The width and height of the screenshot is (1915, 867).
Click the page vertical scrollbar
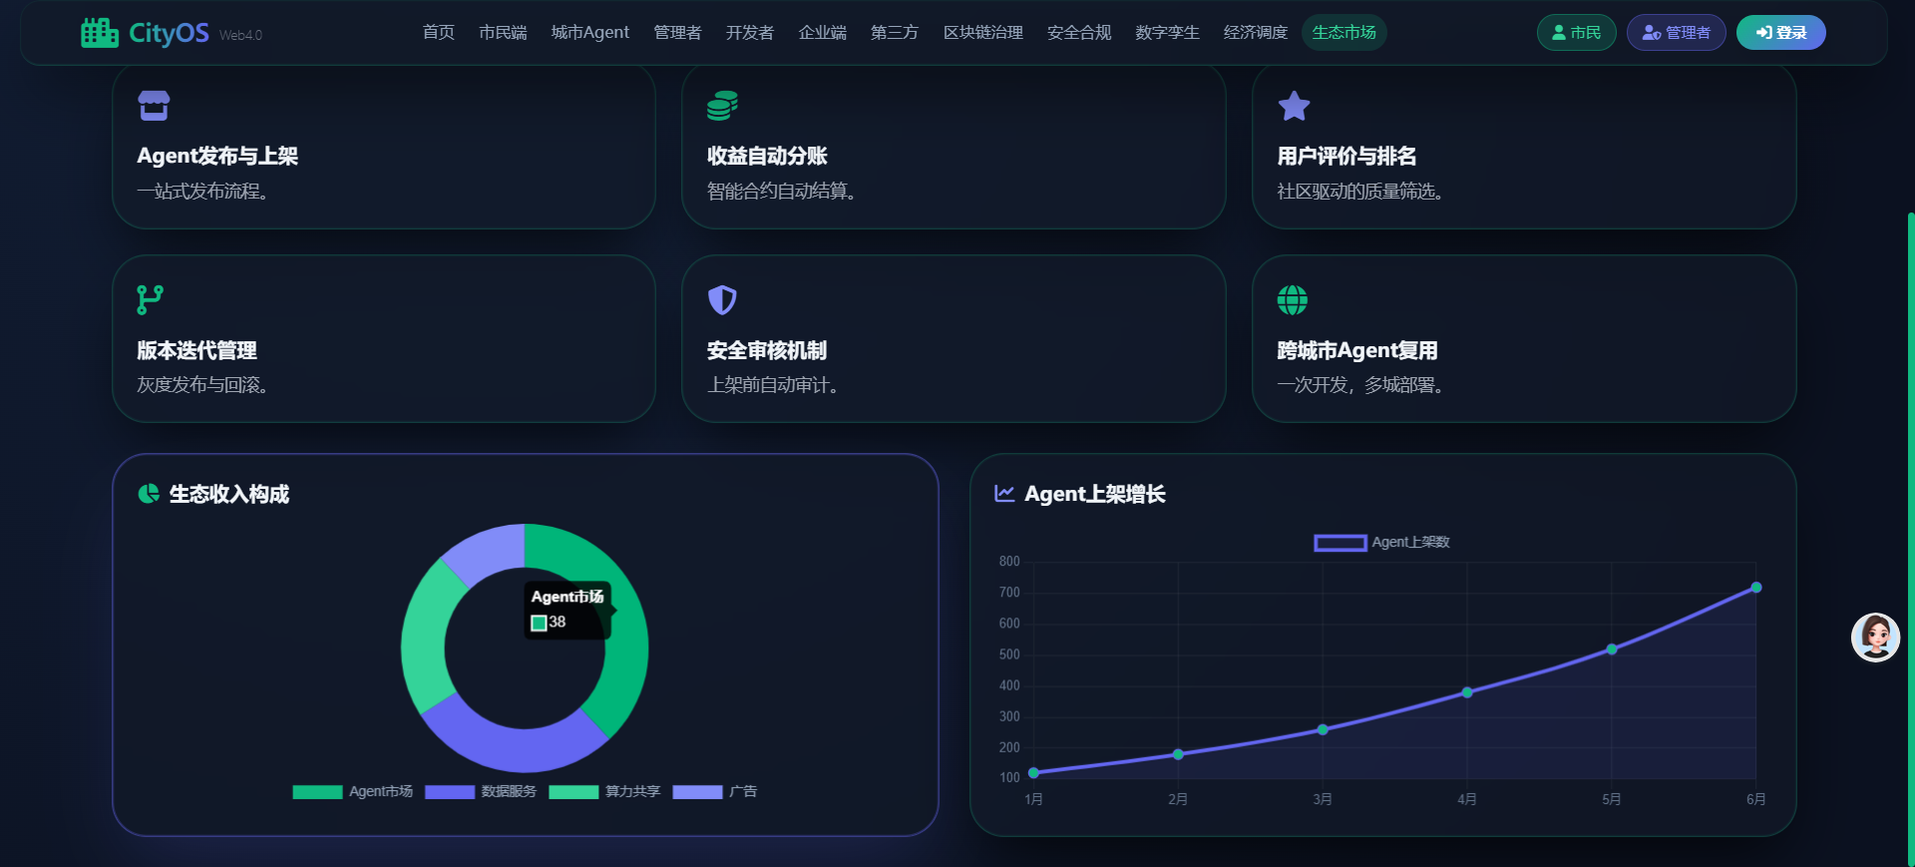point(1910,539)
